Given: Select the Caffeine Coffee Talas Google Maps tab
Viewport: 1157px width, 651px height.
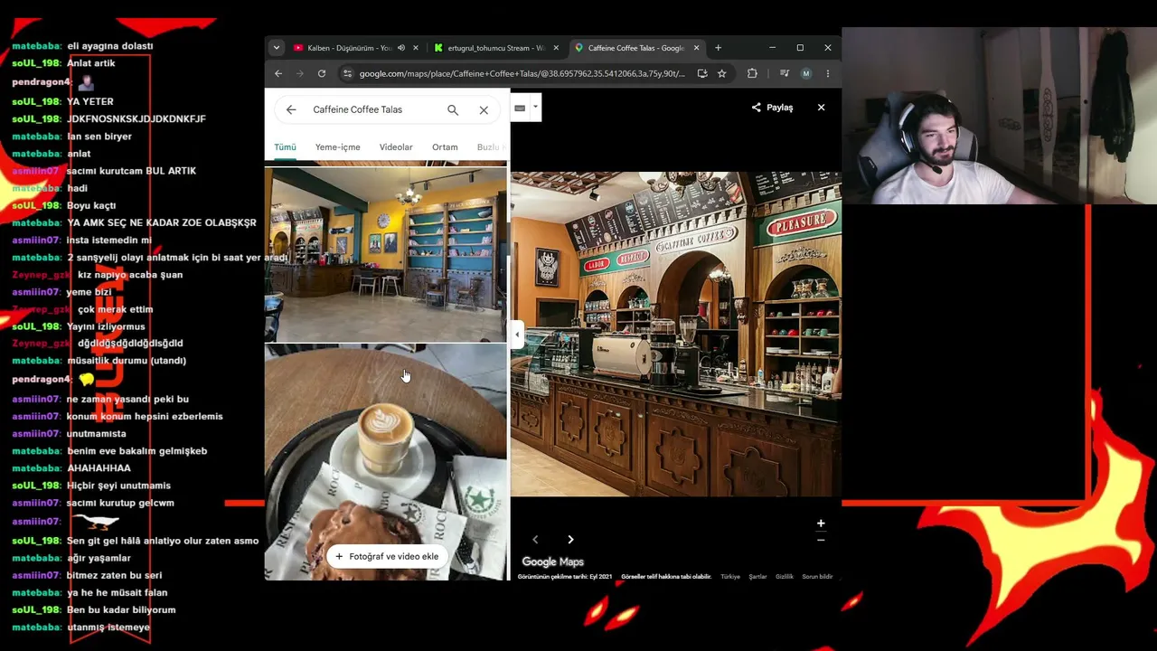Looking at the screenshot, I should pos(635,48).
